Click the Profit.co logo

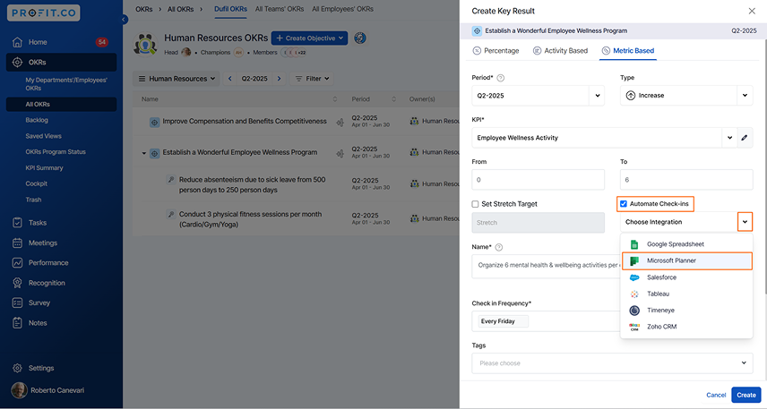click(44, 13)
